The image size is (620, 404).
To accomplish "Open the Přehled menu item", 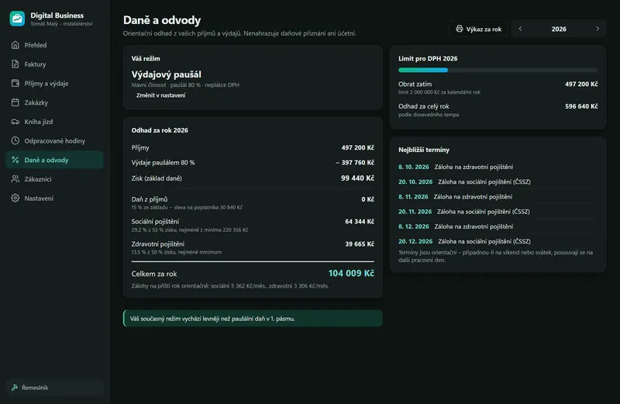I will point(54,45).
